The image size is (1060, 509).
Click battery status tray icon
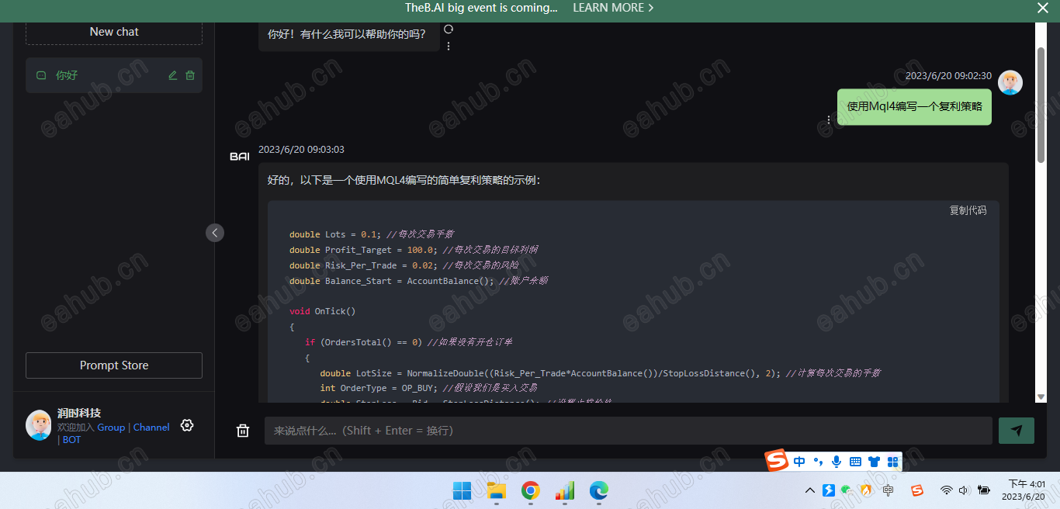tap(984, 490)
